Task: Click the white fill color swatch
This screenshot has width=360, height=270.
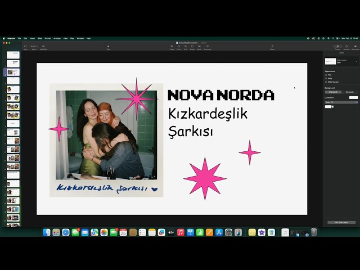Action: pyautogui.click(x=328, y=106)
